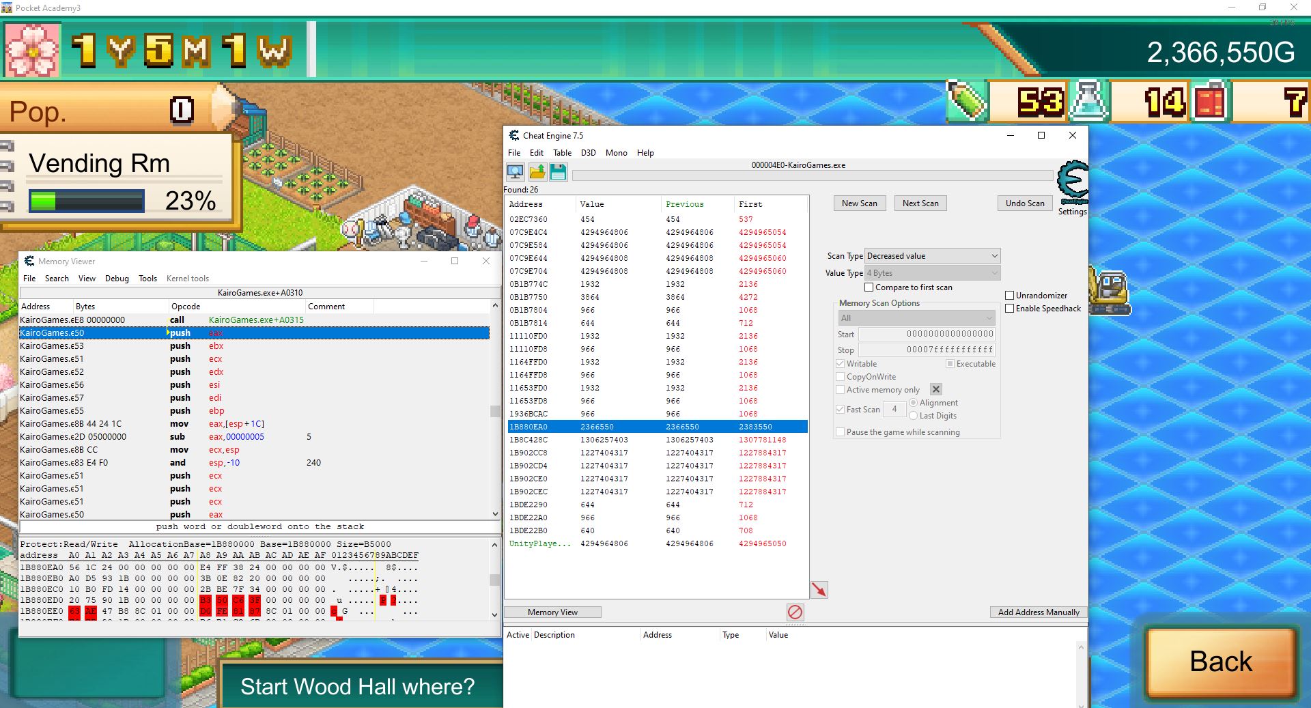Click the Vending Rm progress bar

pos(87,201)
